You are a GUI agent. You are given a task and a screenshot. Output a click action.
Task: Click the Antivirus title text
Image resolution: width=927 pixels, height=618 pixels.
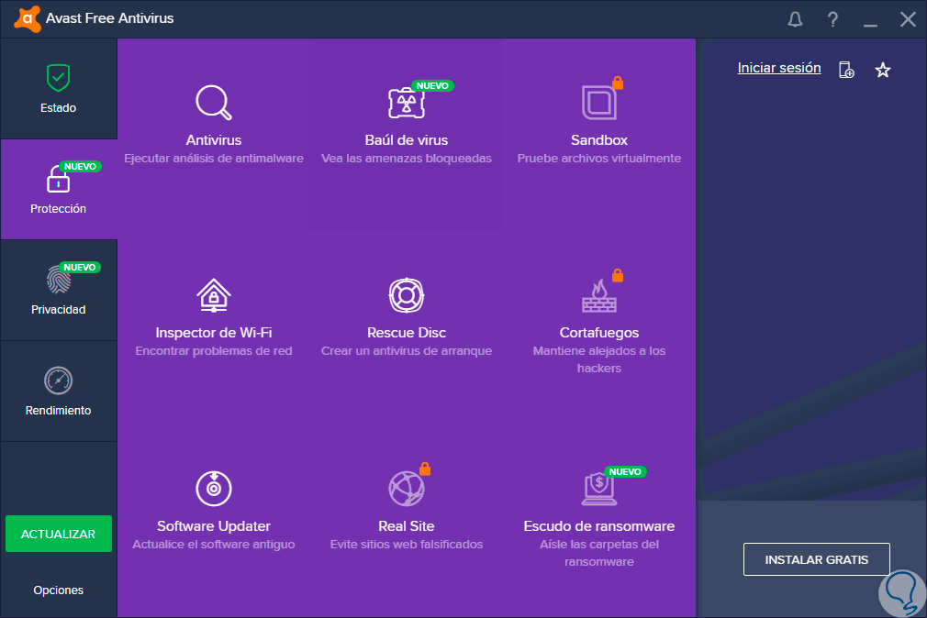click(x=214, y=140)
